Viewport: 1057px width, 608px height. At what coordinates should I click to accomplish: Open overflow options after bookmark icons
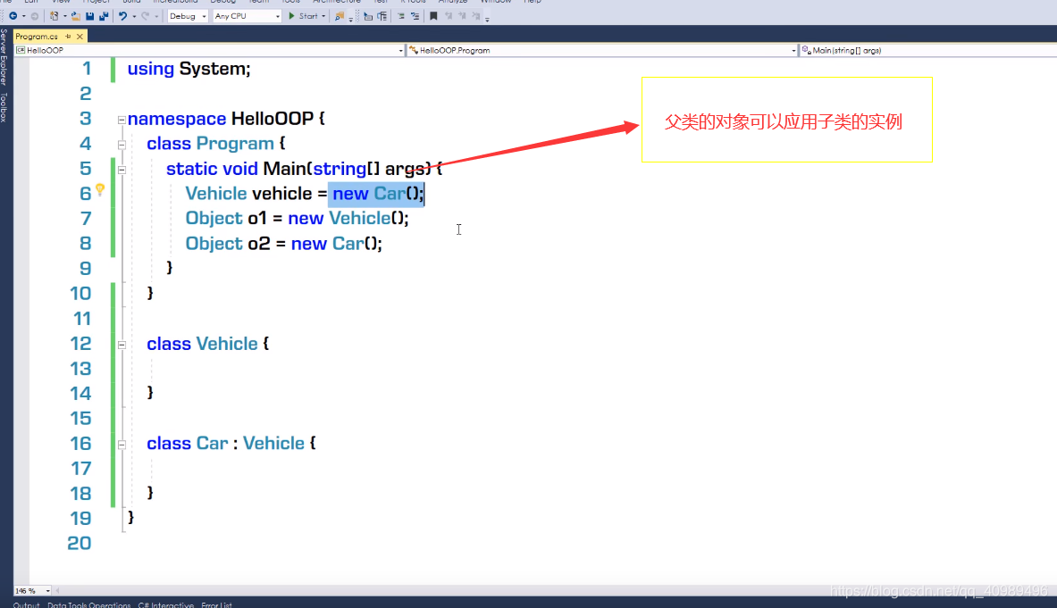[487, 19]
